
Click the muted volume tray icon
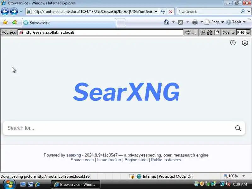[227, 184]
